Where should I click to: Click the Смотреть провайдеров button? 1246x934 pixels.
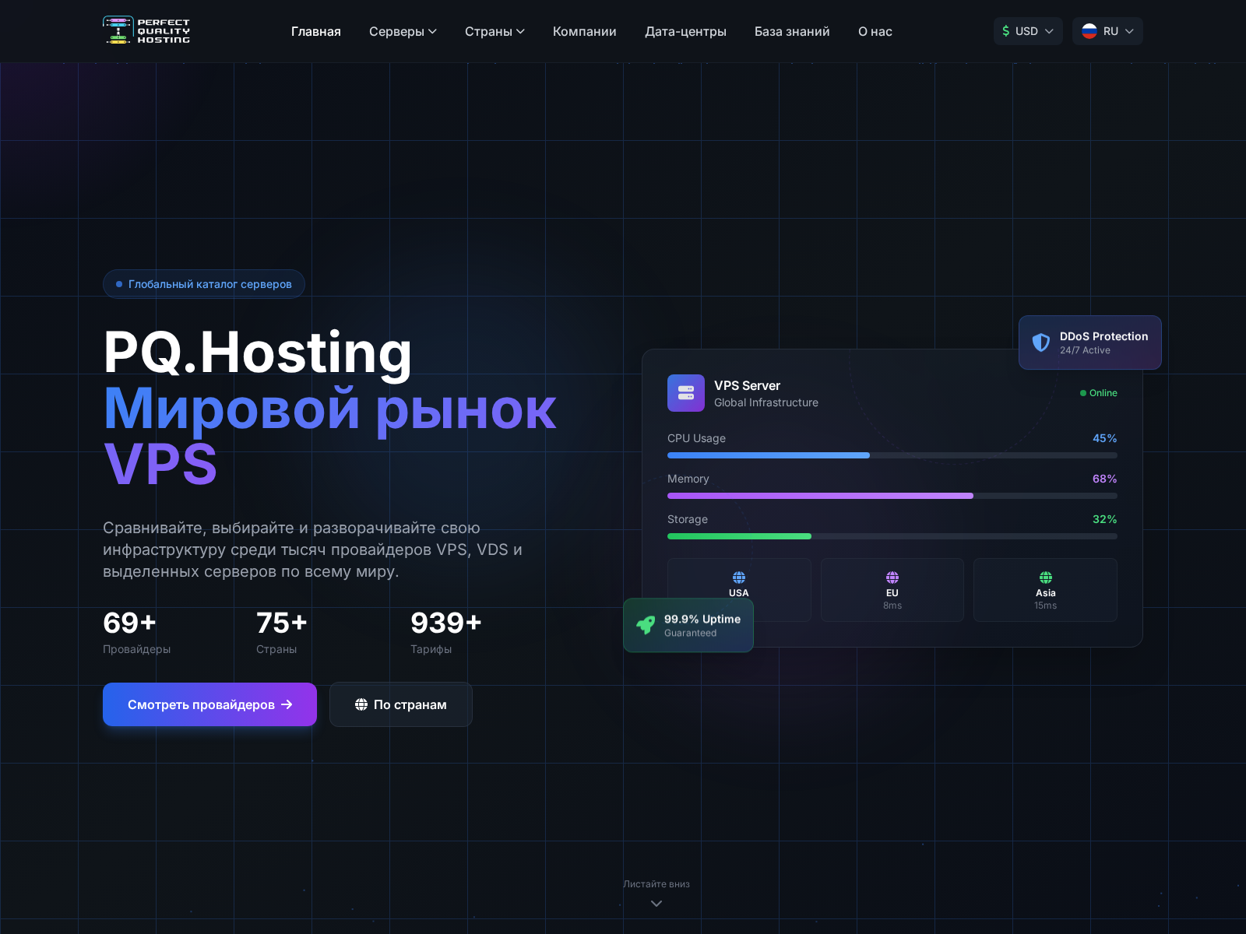point(209,704)
